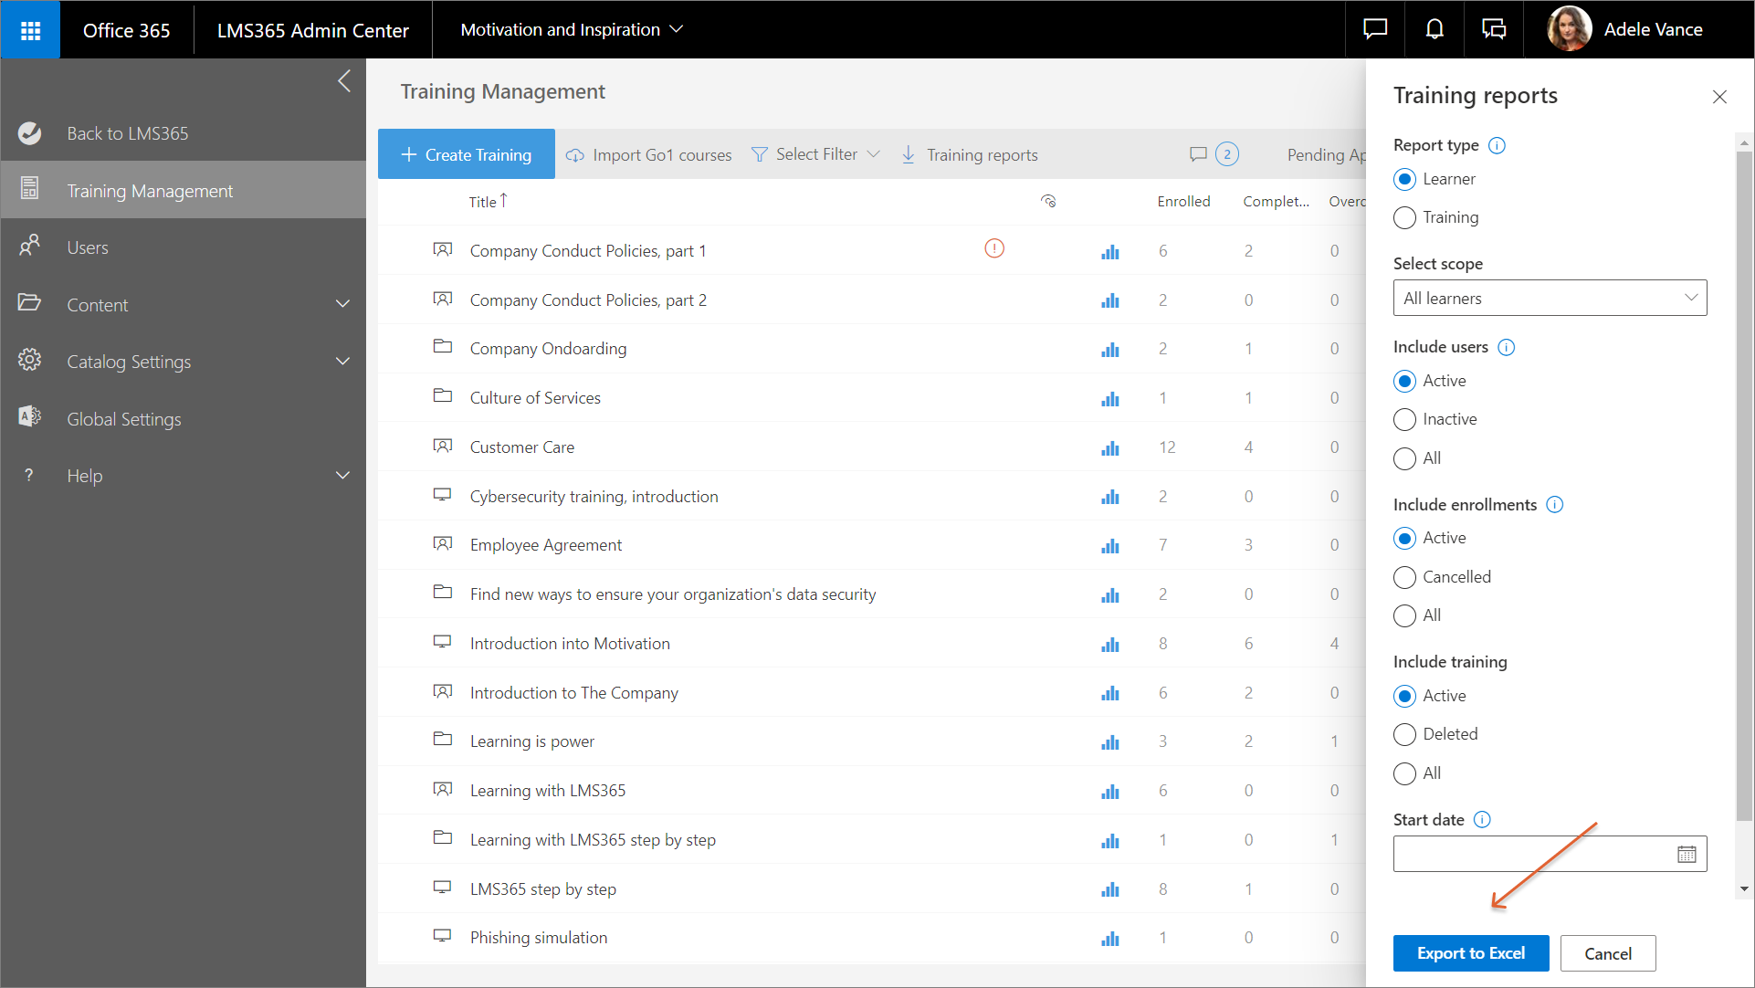1755x988 pixels.
Task: Select the Training report type radio
Action: coord(1404,217)
